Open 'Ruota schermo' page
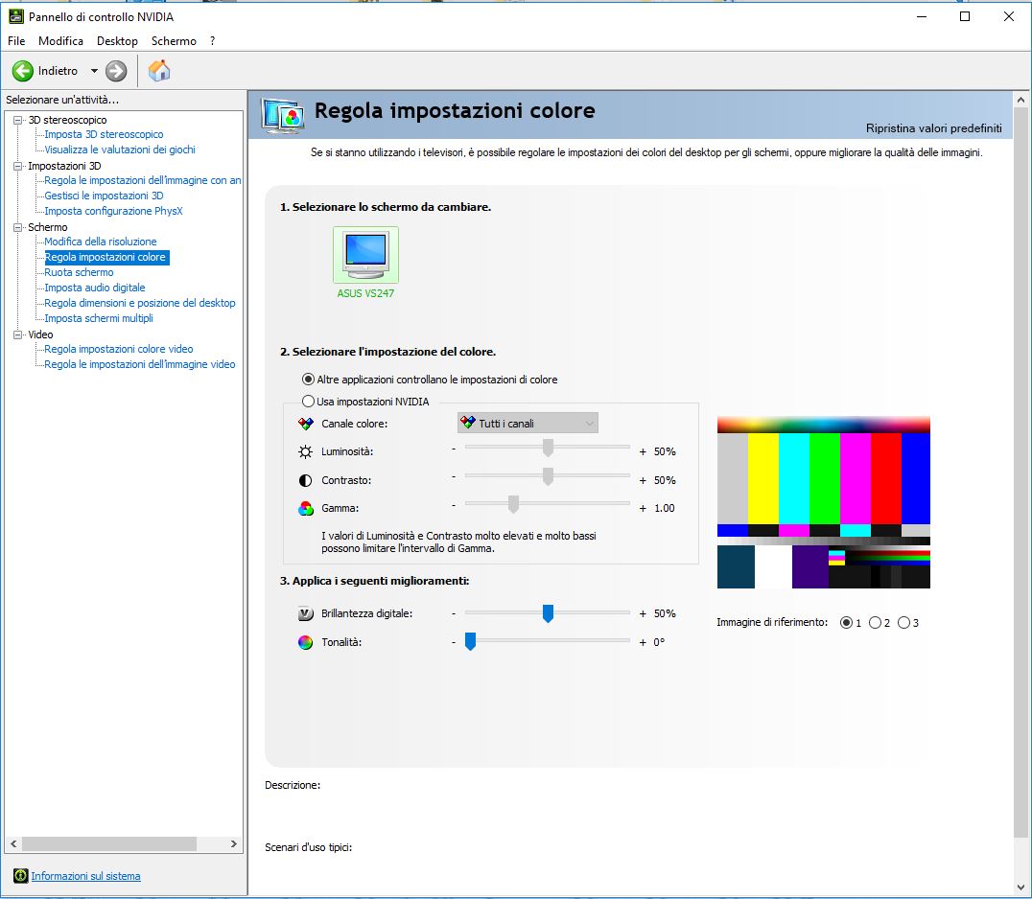The height and width of the screenshot is (899, 1032). tap(79, 272)
